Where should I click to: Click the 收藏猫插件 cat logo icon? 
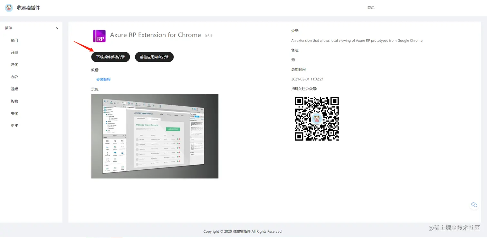click(x=9, y=8)
